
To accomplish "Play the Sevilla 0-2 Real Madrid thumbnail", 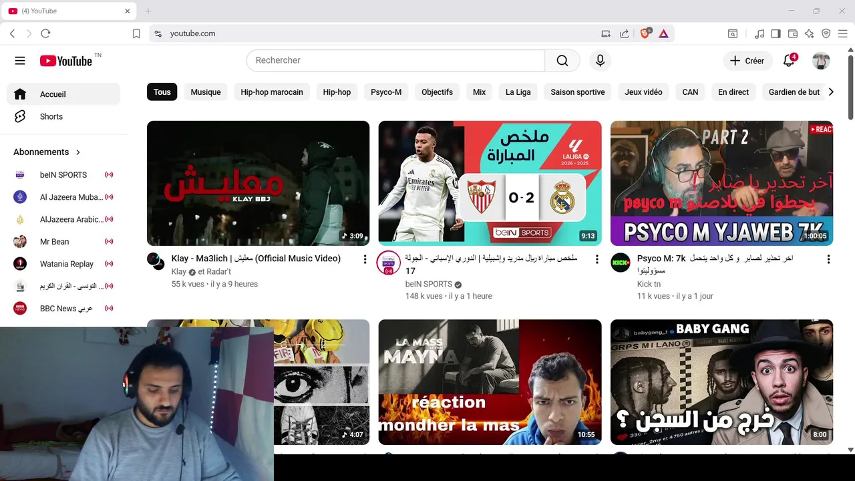I will [x=490, y=182].
